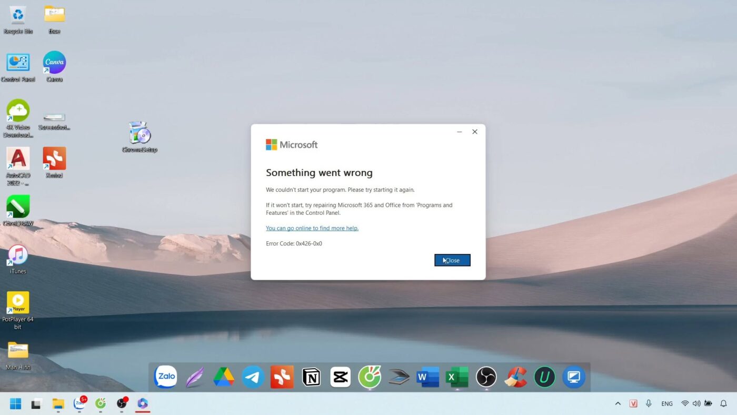Select the Xmind desktop shortcut
This screenshot has height=415, width=737.
click(54, 163)
